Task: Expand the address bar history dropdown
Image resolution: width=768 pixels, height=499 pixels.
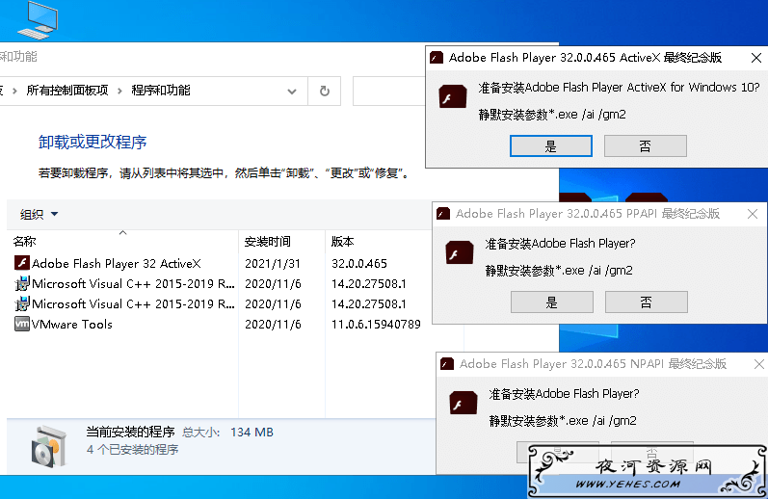Action: pyautogui.click(x=292, y=92)
